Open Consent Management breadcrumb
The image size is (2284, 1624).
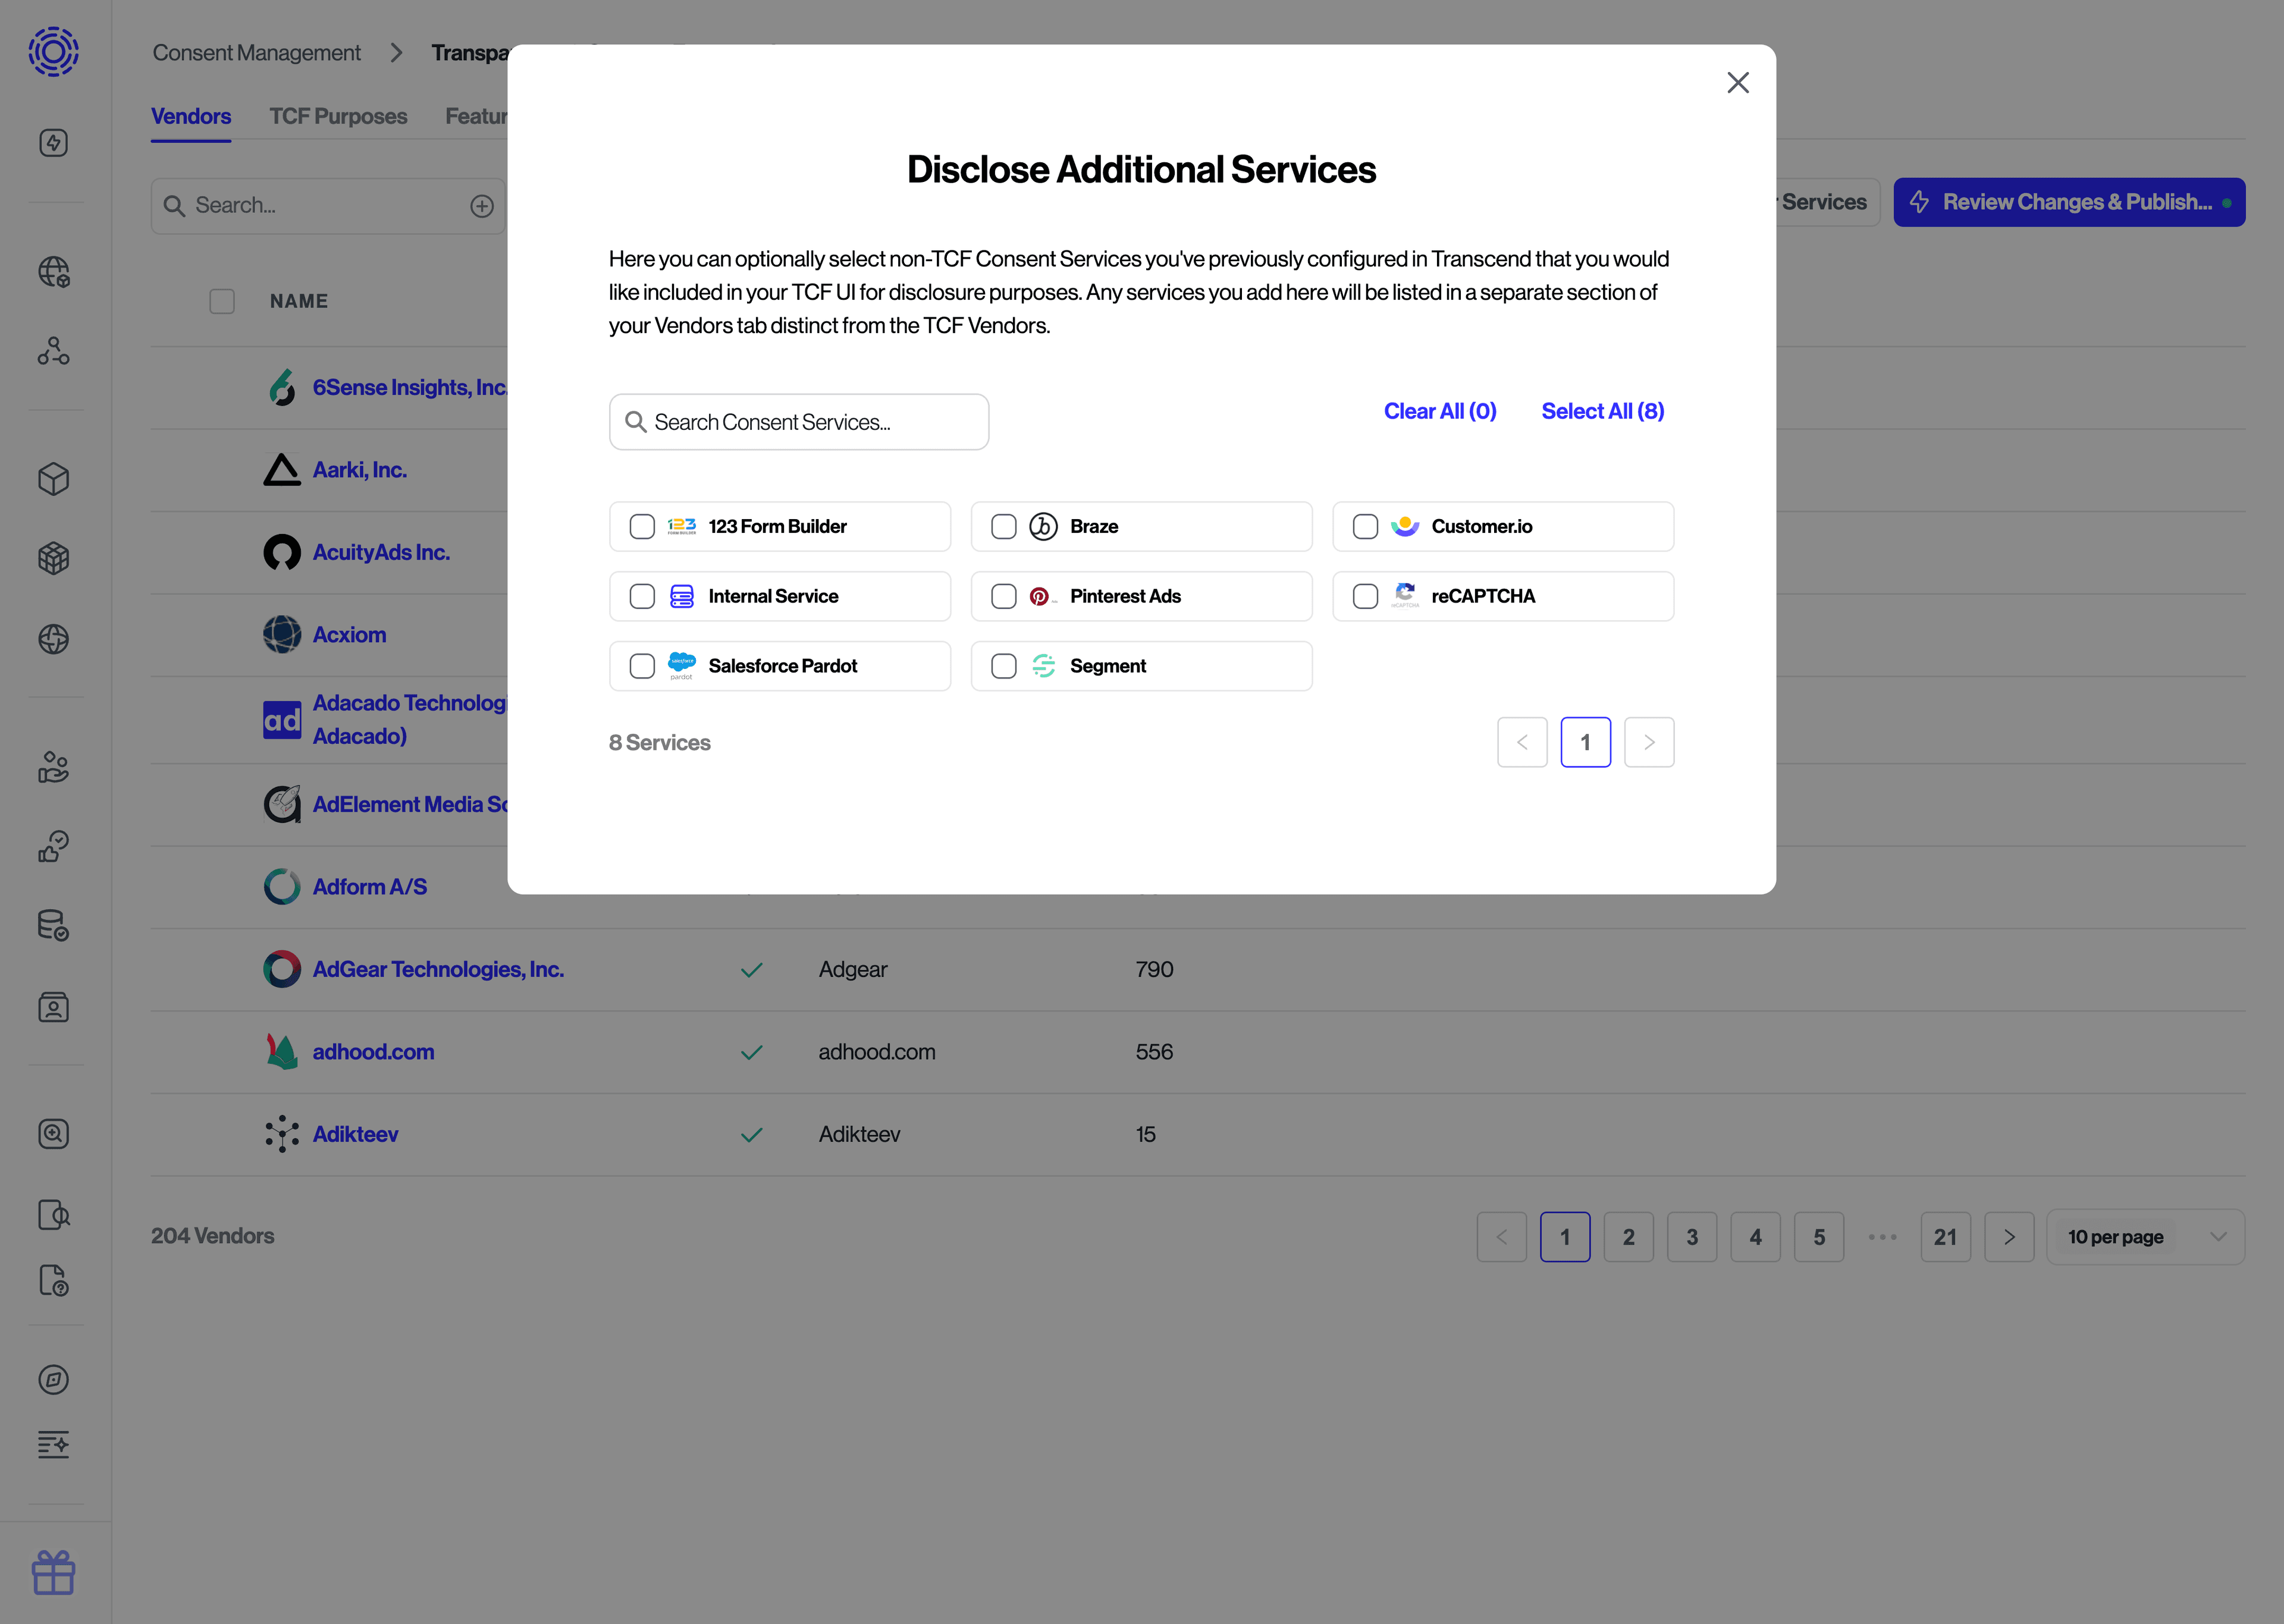tap(256, 52)
